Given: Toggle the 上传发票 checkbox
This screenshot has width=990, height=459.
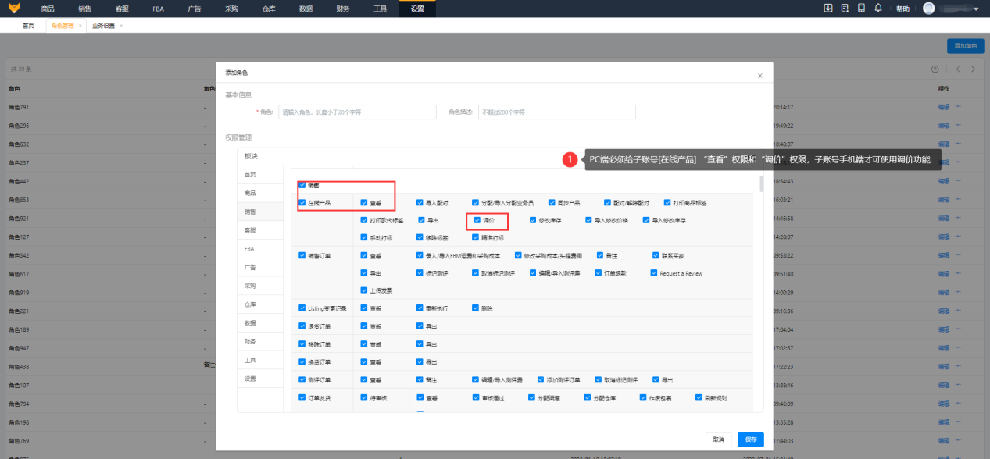Looking at the screenshot, I should pyautogui.click(x=364, y=290).
